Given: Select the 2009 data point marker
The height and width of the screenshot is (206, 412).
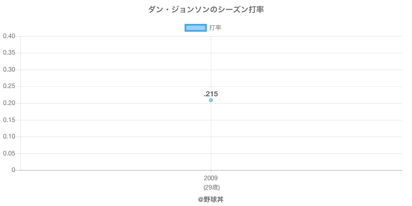Looking at the screenshot, I should [211, 100].
